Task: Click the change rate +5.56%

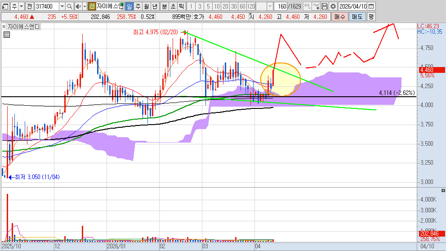Action: point(69,17)
